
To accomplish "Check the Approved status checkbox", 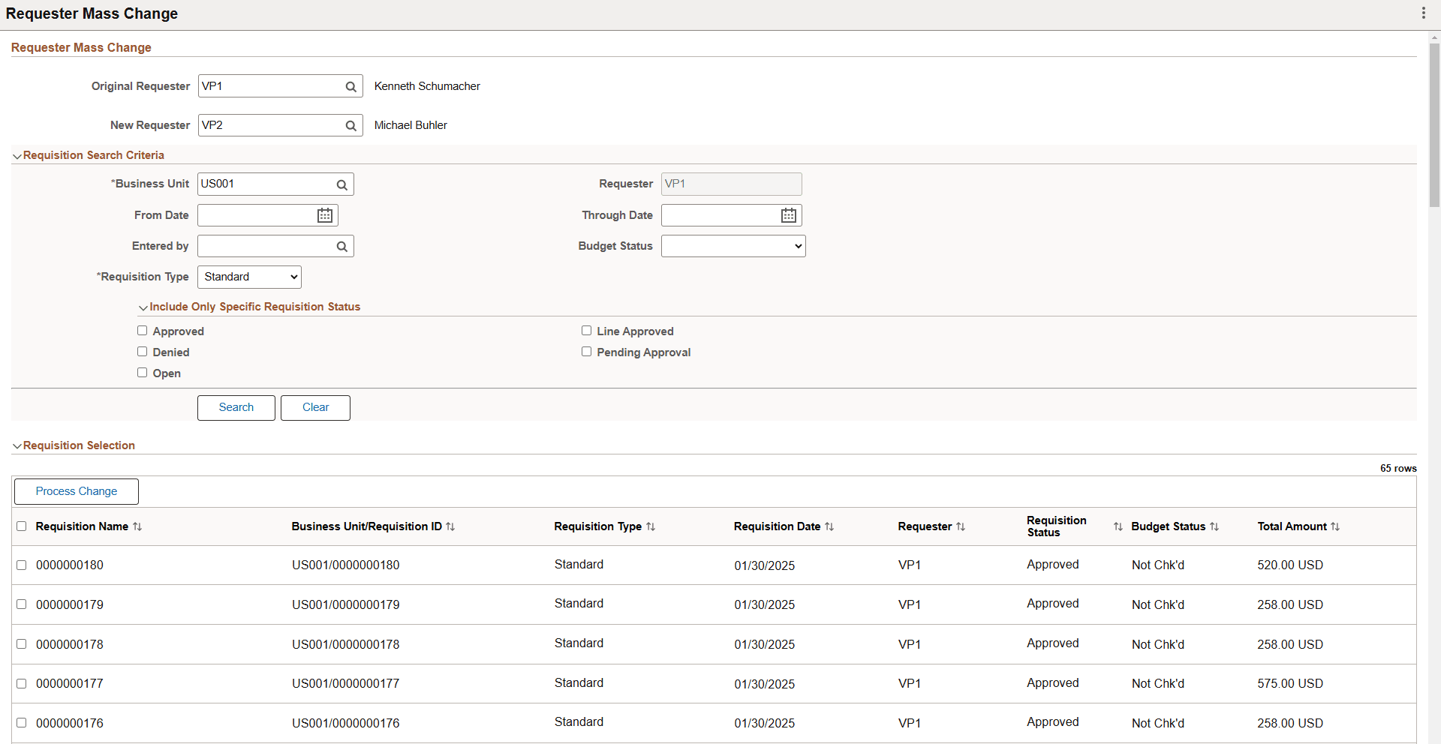I will coord(143,331).
